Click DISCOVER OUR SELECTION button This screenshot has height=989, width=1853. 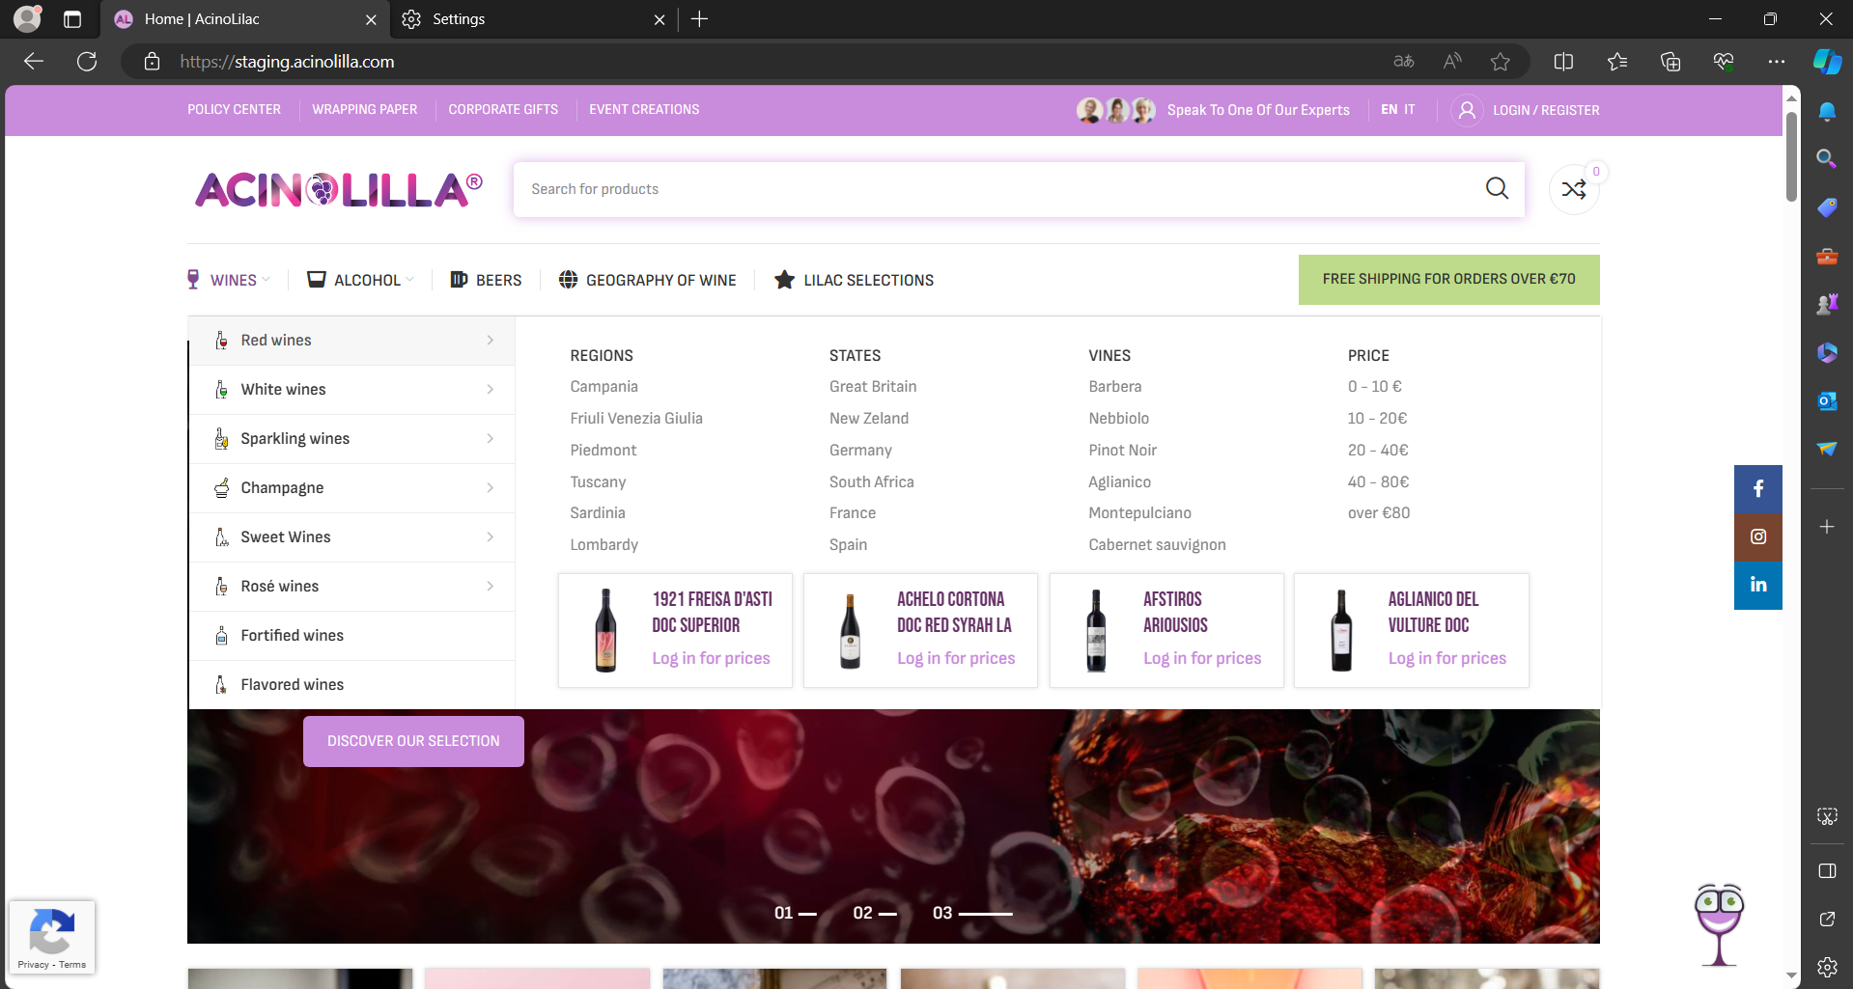413,741
